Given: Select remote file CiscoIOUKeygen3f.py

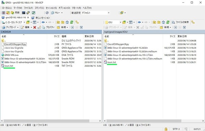Looking at the screenshot, I should [x=118, y=44].
